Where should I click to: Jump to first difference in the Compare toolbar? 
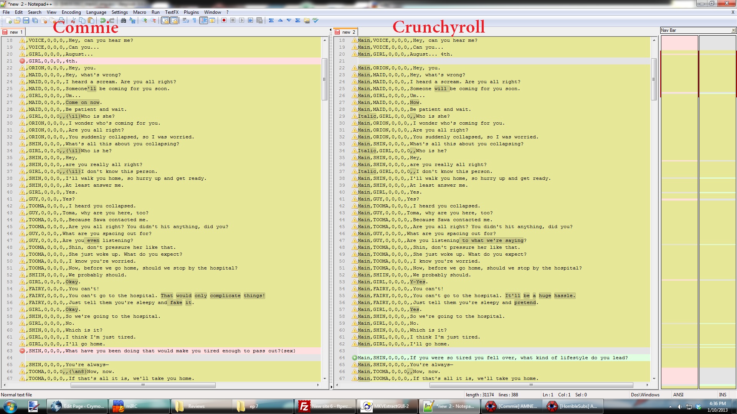(271, 20)
